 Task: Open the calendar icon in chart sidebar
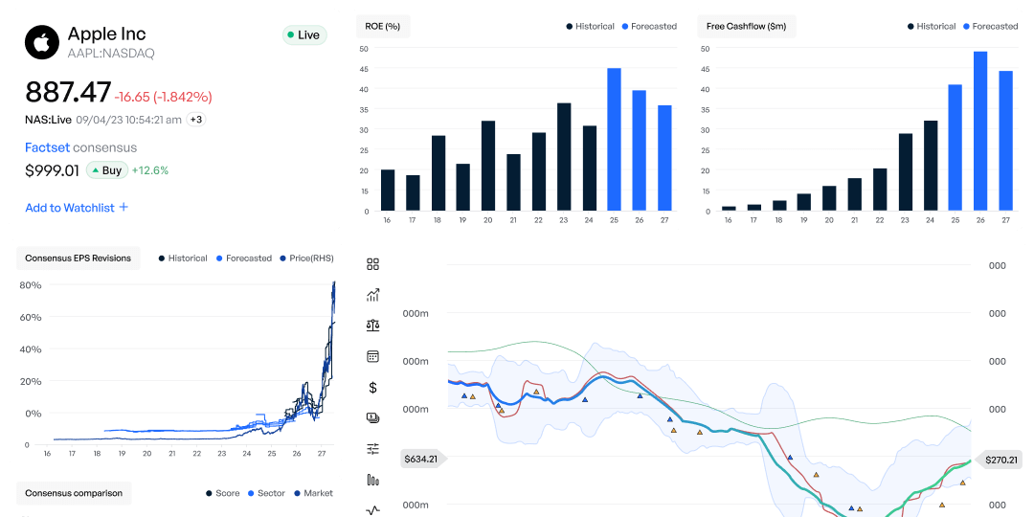[373, 356]
